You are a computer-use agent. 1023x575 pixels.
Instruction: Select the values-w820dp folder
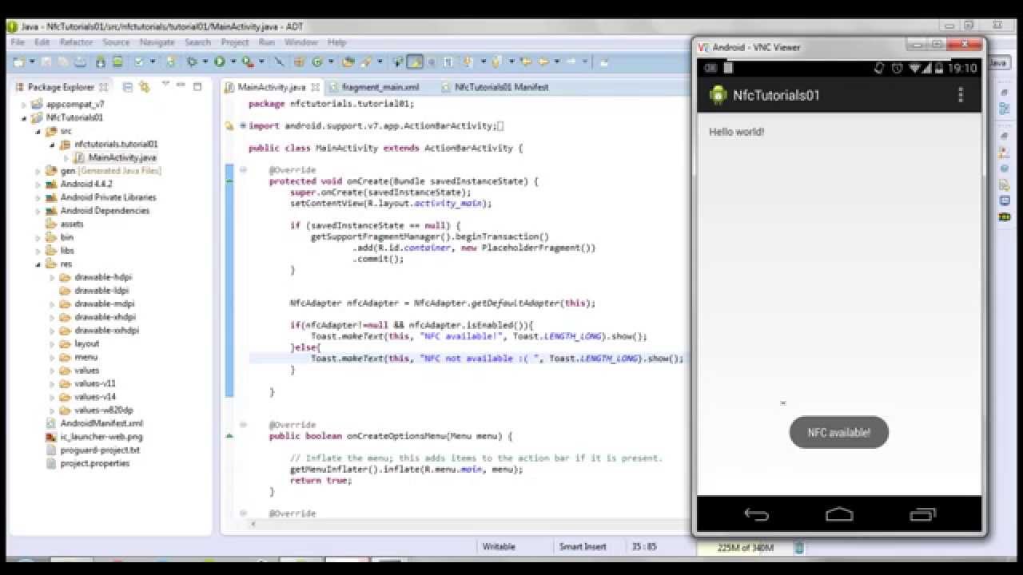(104, 410)
